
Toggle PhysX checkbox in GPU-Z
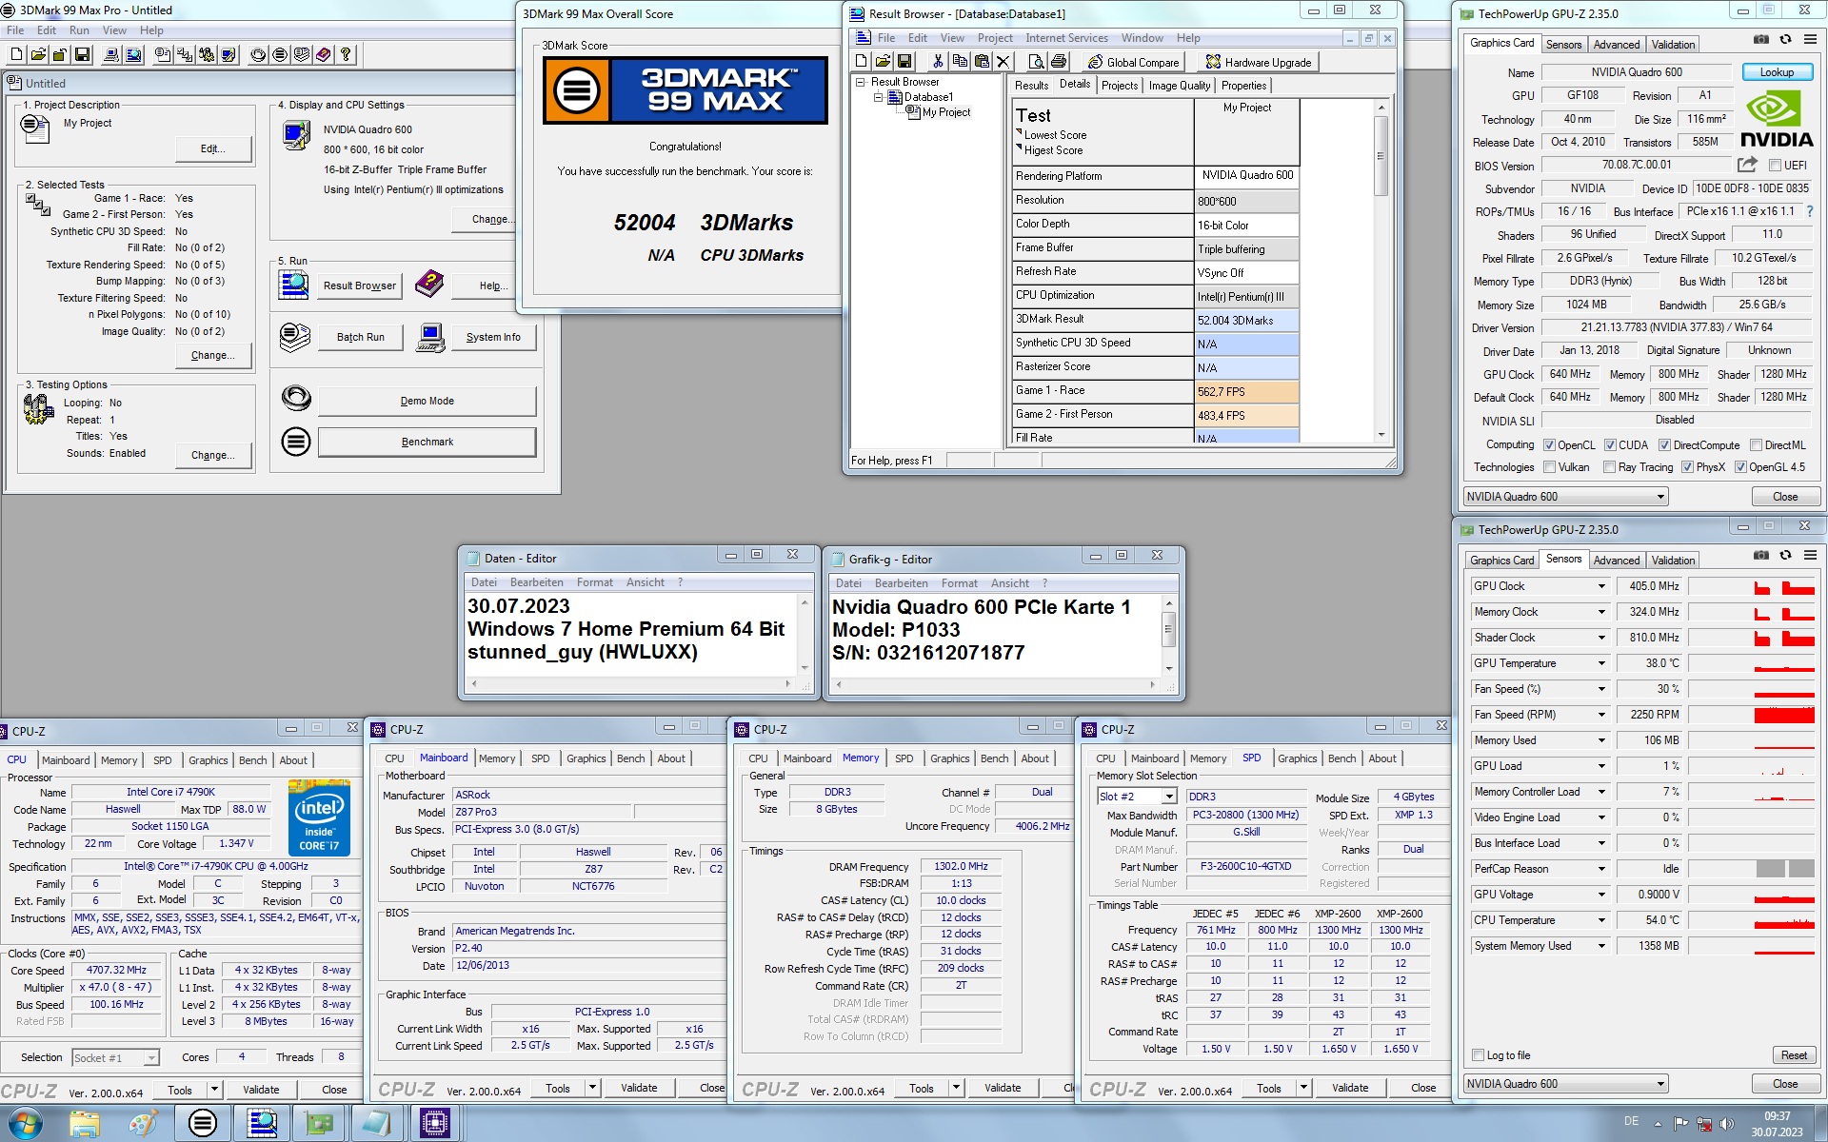tap(1687, 467)
